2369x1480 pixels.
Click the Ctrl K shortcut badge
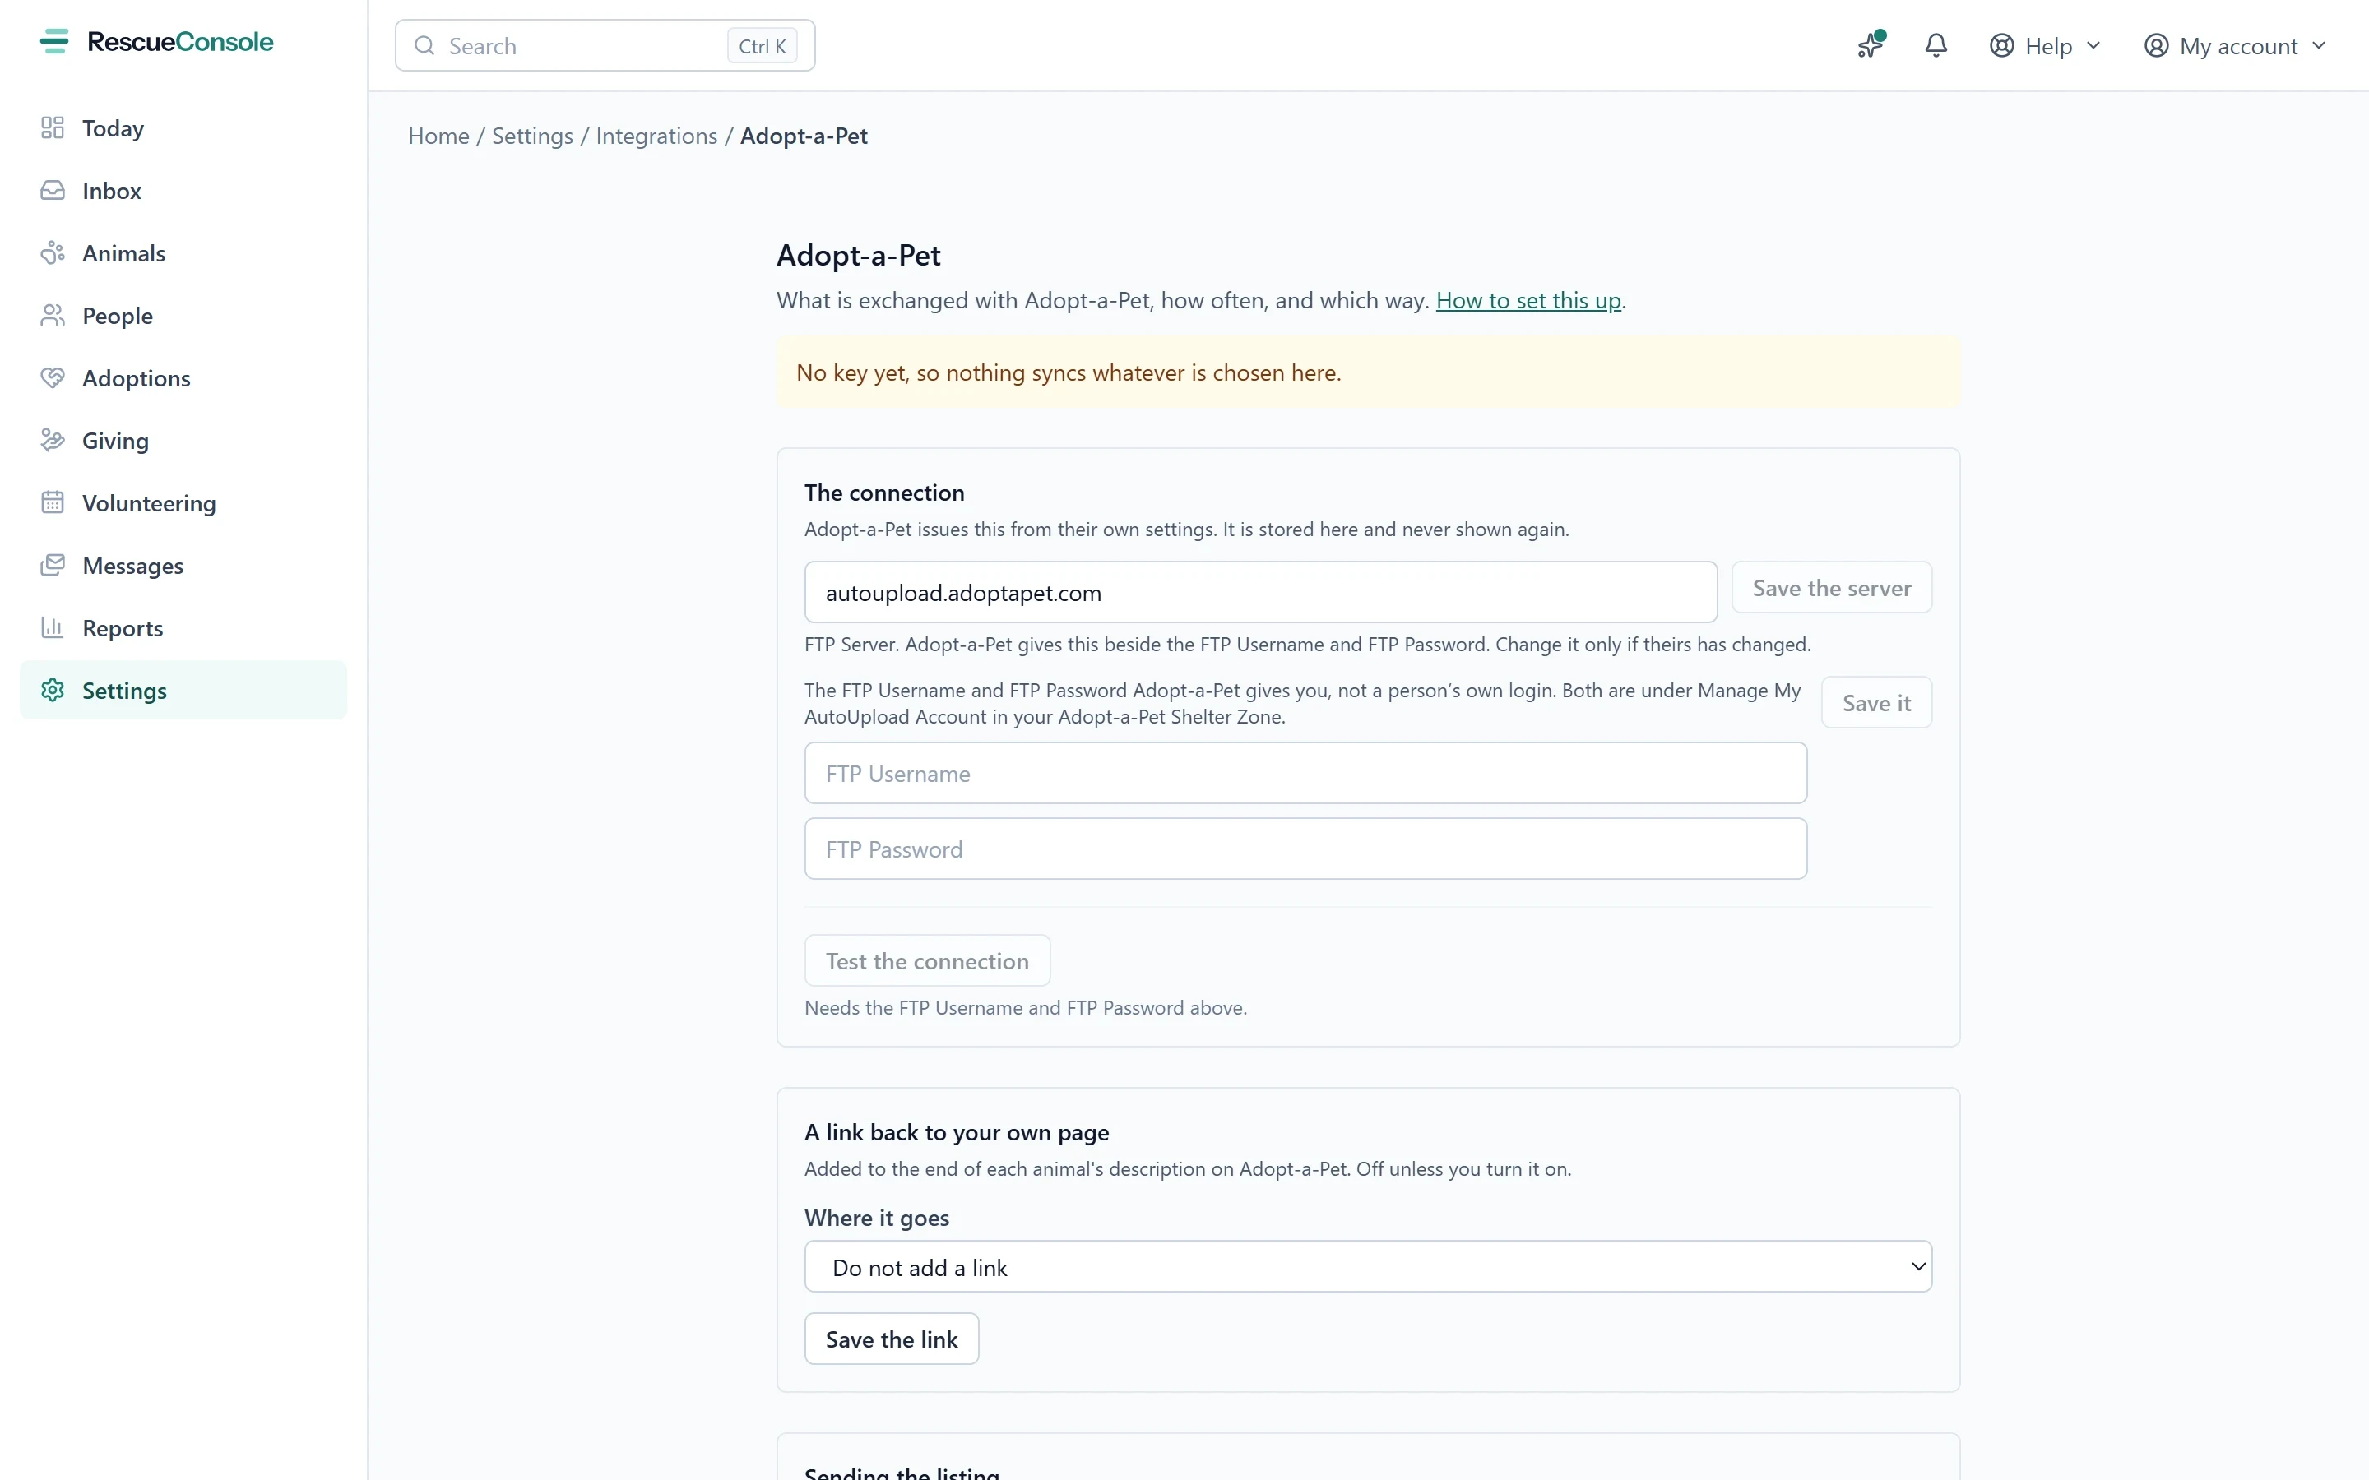coord(762,46)
